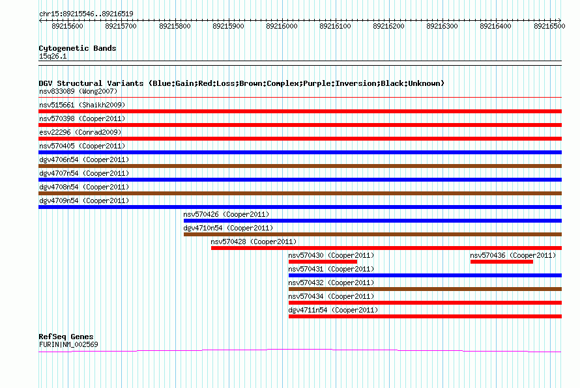Select the nsv570431 (Cooper2011) label

tap(332, 269)
